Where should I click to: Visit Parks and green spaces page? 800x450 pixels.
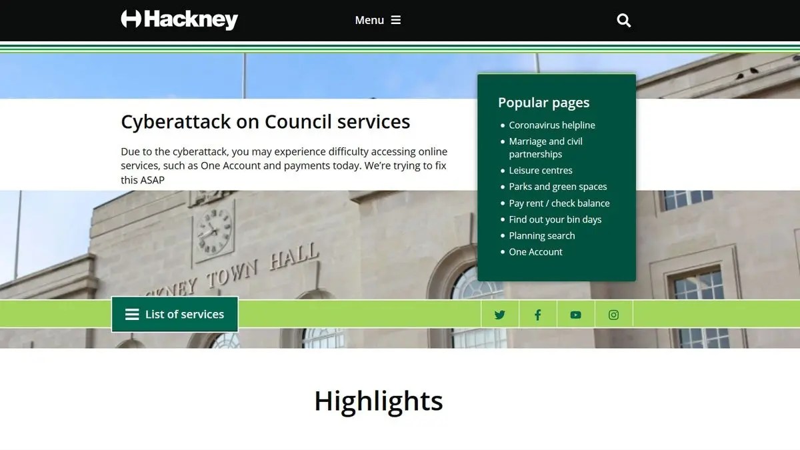pyautogui.click(x=558, y=187)
